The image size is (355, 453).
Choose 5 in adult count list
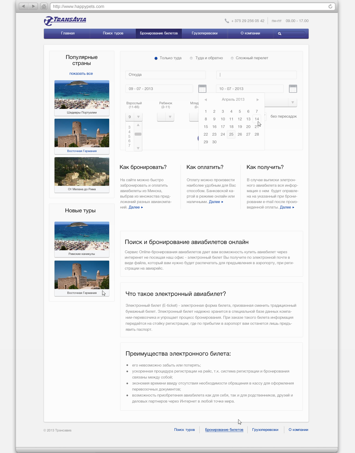[129, 136]
